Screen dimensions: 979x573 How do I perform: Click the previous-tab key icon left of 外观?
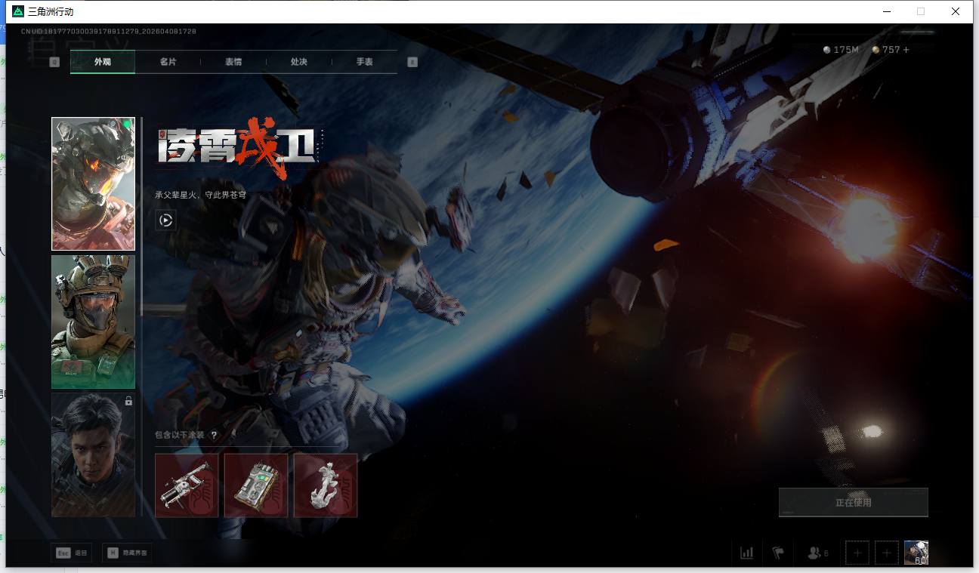click(54, 62)
